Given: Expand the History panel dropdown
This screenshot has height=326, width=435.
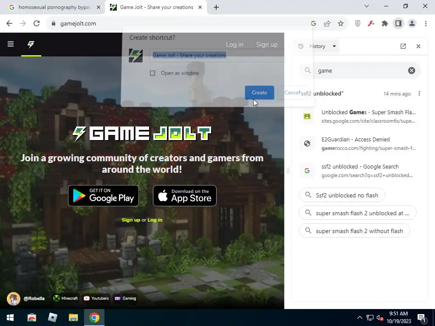Looking at the screenshot, I should tap(334, 46).
